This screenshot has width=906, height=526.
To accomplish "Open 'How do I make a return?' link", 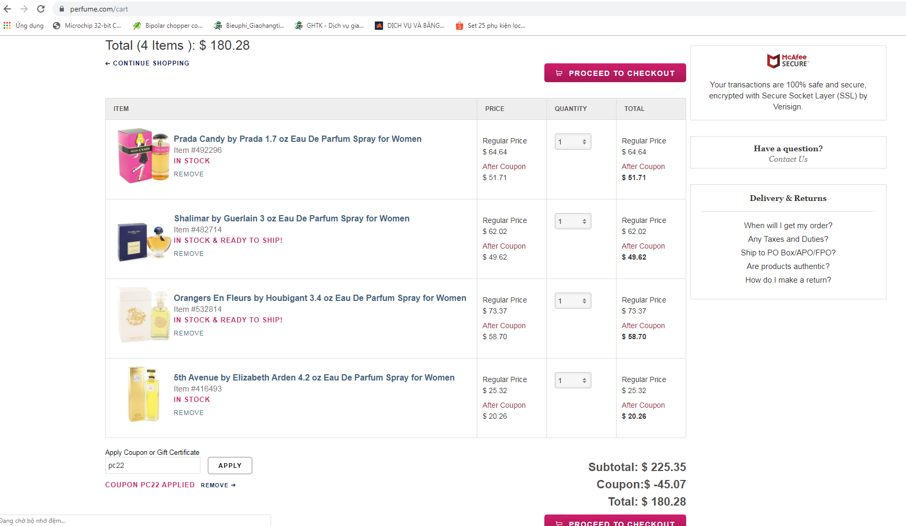I will (x=788, y=280).
